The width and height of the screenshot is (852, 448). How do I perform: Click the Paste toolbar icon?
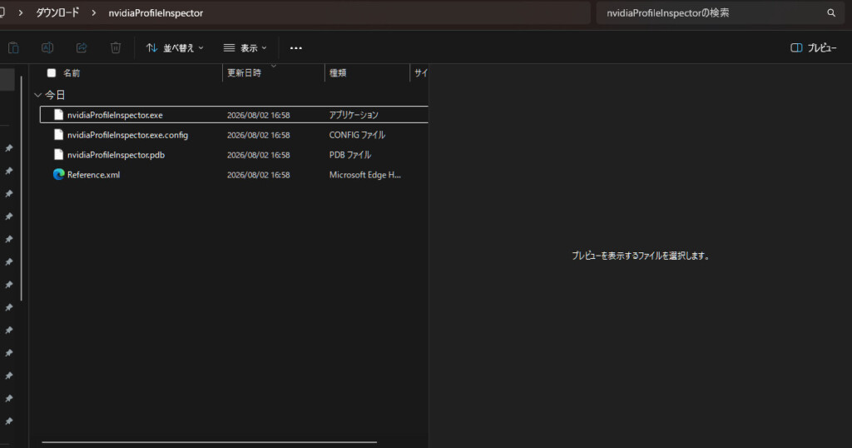click(x=13, y=47)
